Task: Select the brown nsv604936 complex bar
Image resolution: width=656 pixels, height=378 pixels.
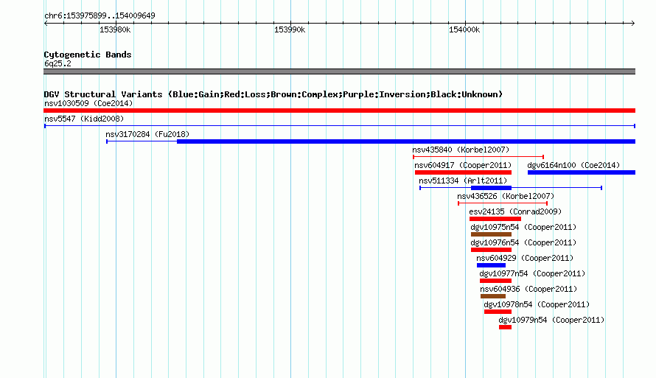Action: (x=493, y=296)
